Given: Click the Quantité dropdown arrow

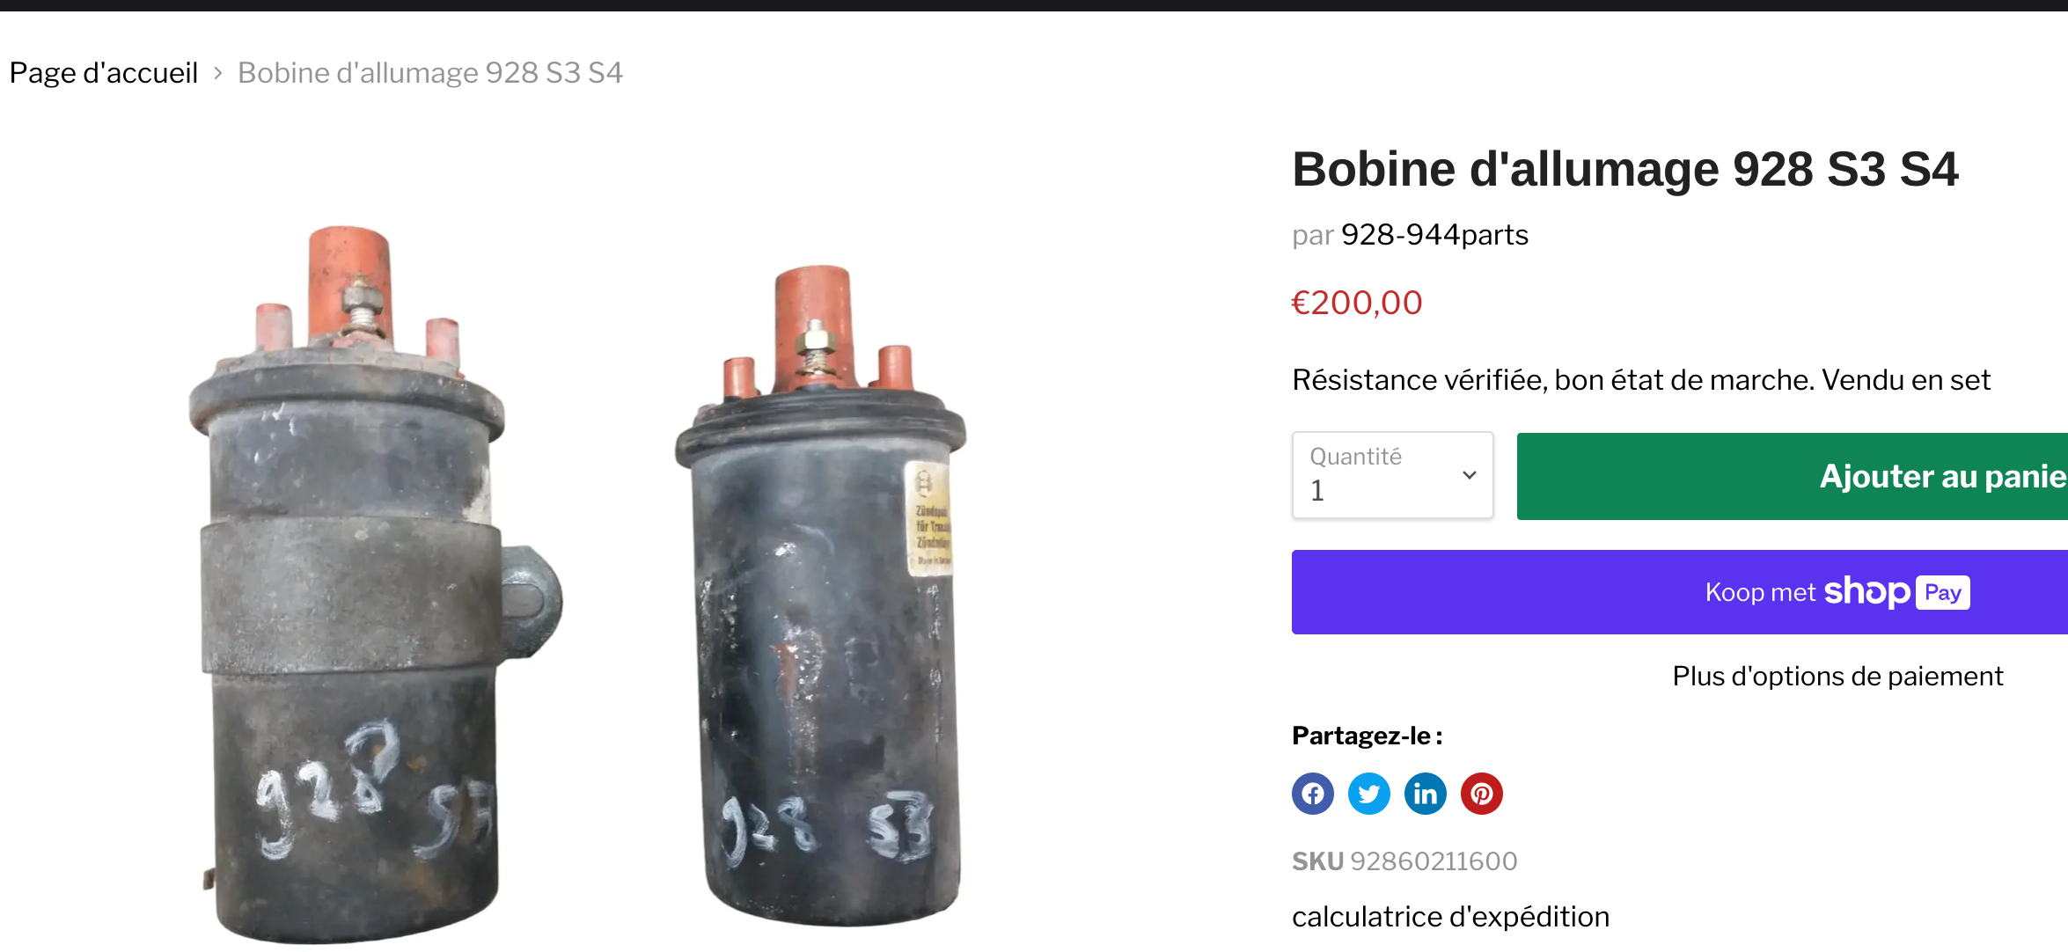Looking at the screenshot, I should 1469,475.
